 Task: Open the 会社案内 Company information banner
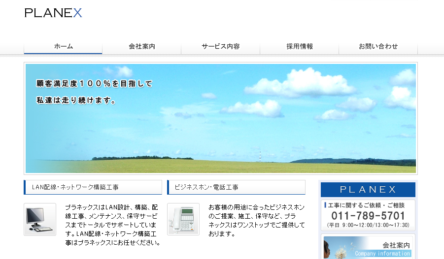tap(368, 247)
